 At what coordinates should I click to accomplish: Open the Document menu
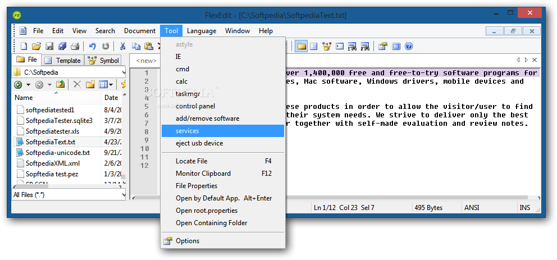[x=140, y=31]
